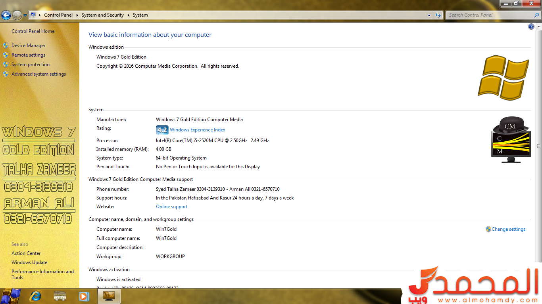Screen dimensions: 542x304
Task: Click the Windows Experience Index rating badge
Action: (x=162, y=130)
